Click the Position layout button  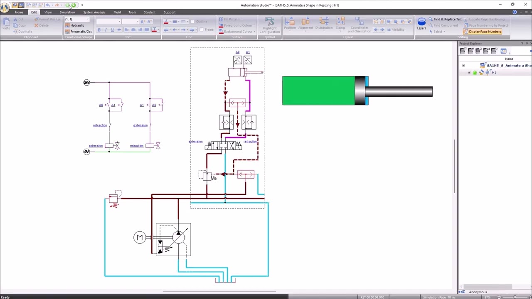click(x=290, y=24)
